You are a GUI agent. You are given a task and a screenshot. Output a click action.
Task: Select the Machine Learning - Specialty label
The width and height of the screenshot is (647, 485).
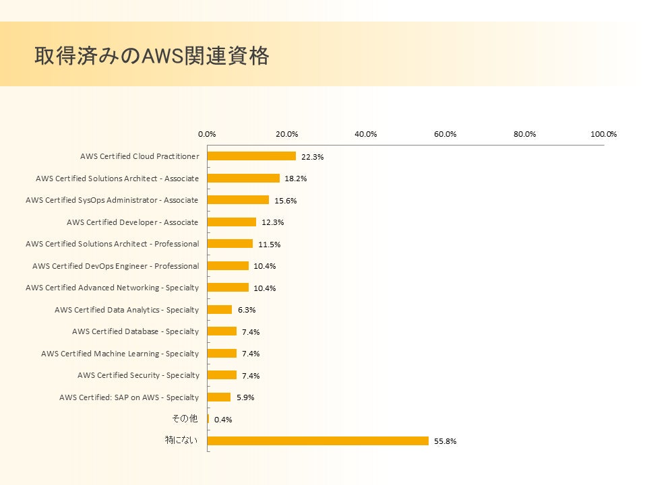120,354
